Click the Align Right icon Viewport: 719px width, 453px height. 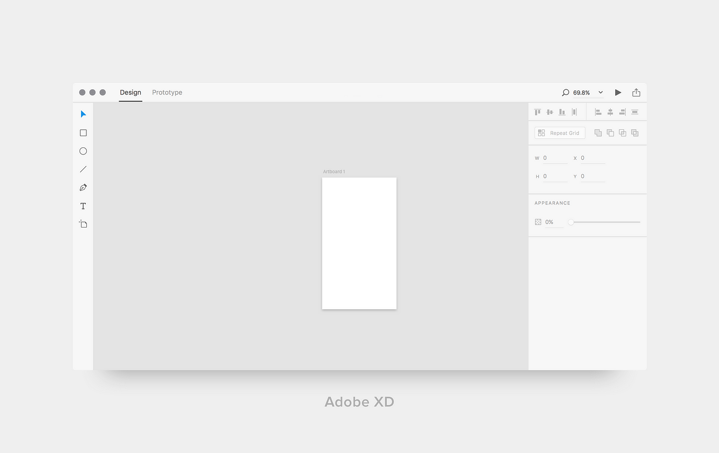(622, 112)
